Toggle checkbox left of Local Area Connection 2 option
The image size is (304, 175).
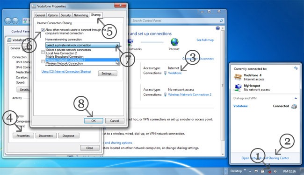pos(43,52)
